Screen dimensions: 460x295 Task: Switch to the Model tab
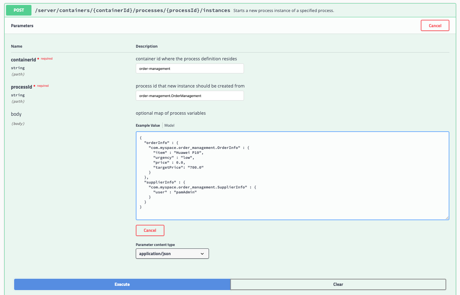coord(169,126)
